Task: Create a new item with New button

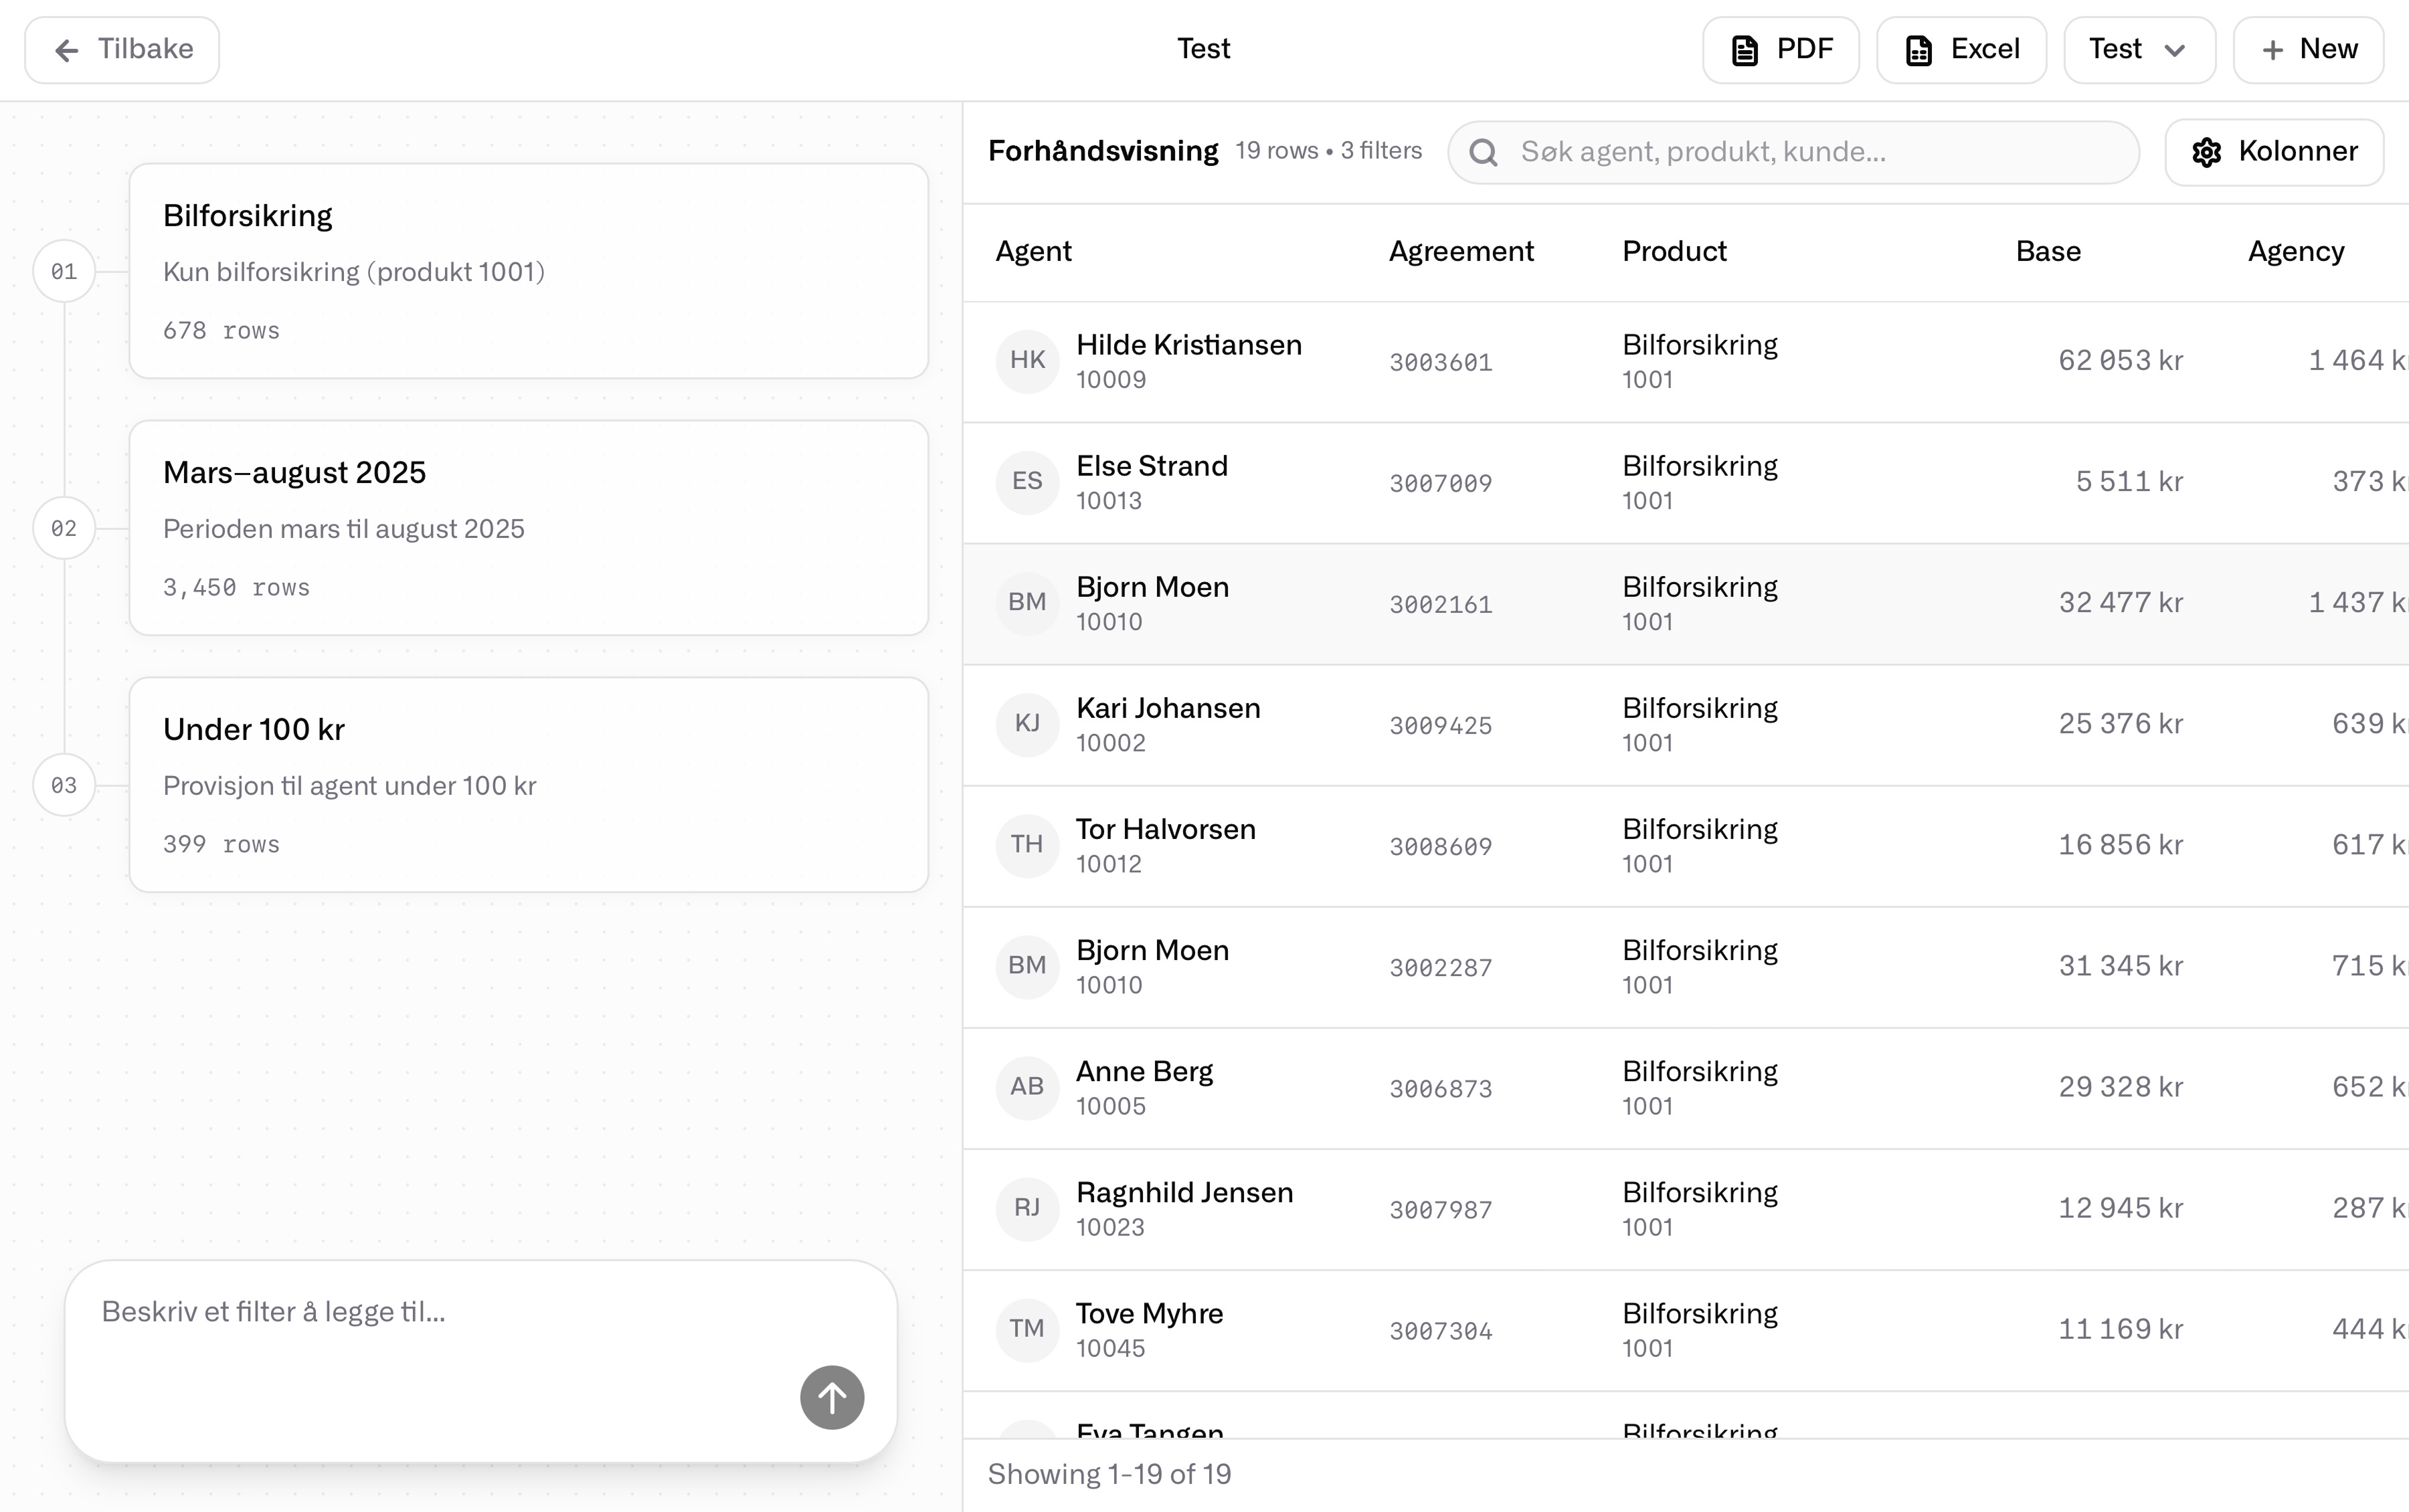Action: pos(2308,50)
